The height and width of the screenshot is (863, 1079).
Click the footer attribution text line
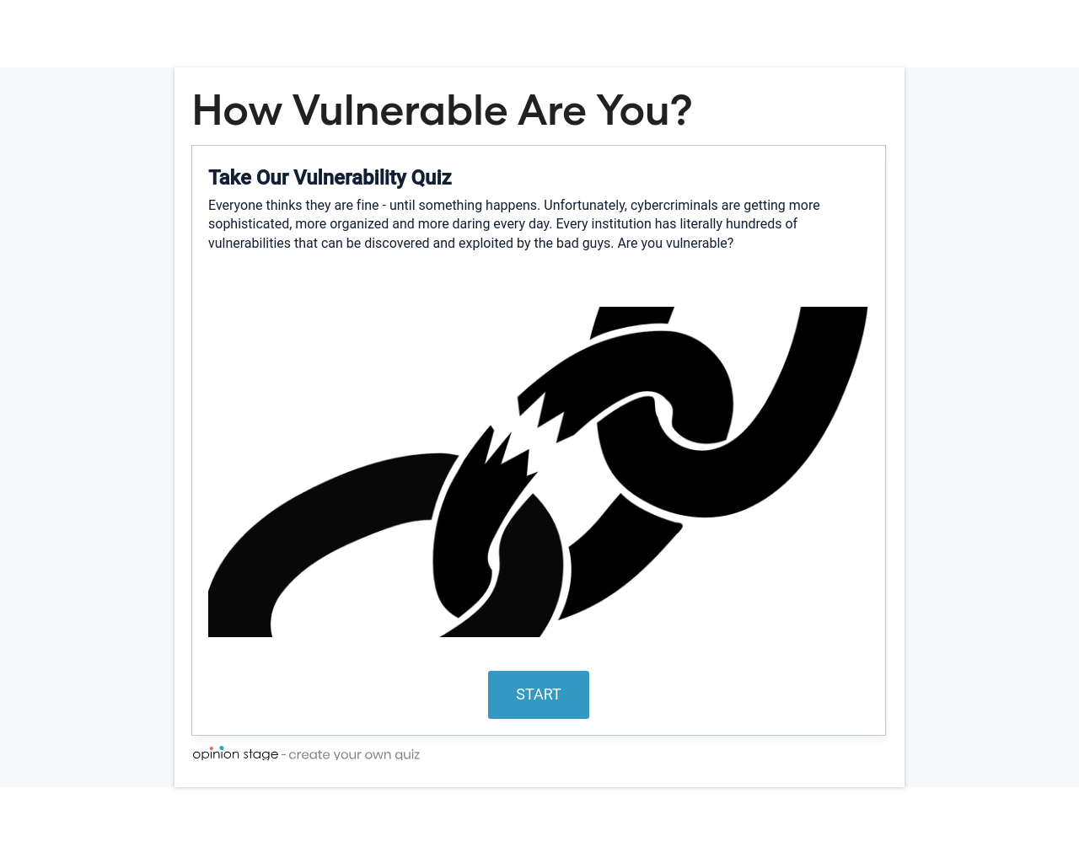coord(305,753)
